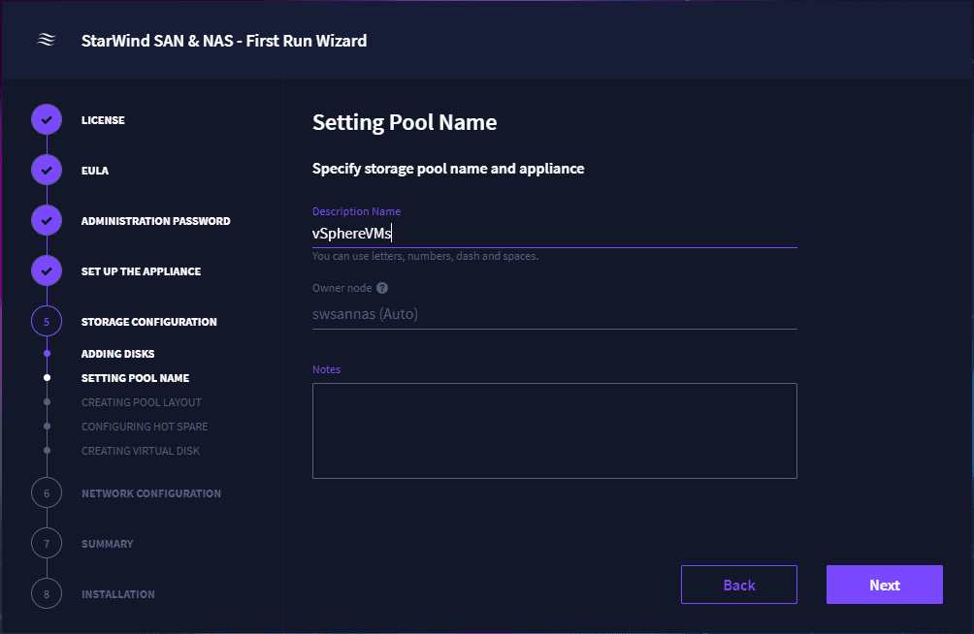The image size is (974, 634).
Task: Click the Administration Password checkmark icon
Action: (46, 220)
